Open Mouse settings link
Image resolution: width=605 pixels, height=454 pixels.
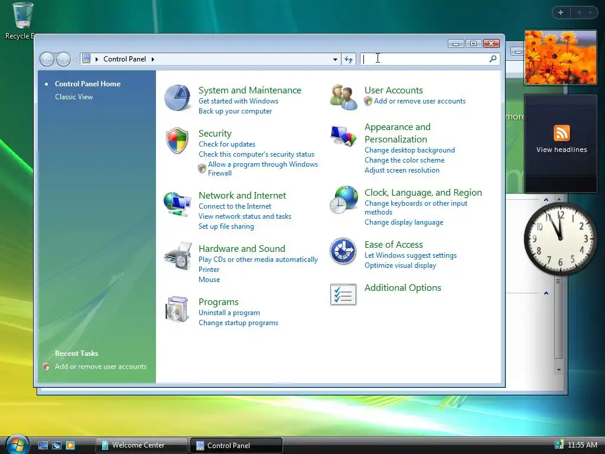point(209,280)
